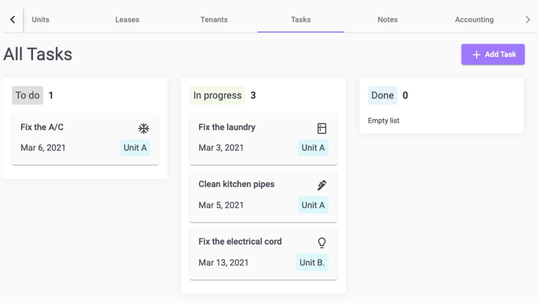Click the laundry machine icon on Fix the laundry
The width and height of the screenshot is (539, 303).
pos(322,128)
